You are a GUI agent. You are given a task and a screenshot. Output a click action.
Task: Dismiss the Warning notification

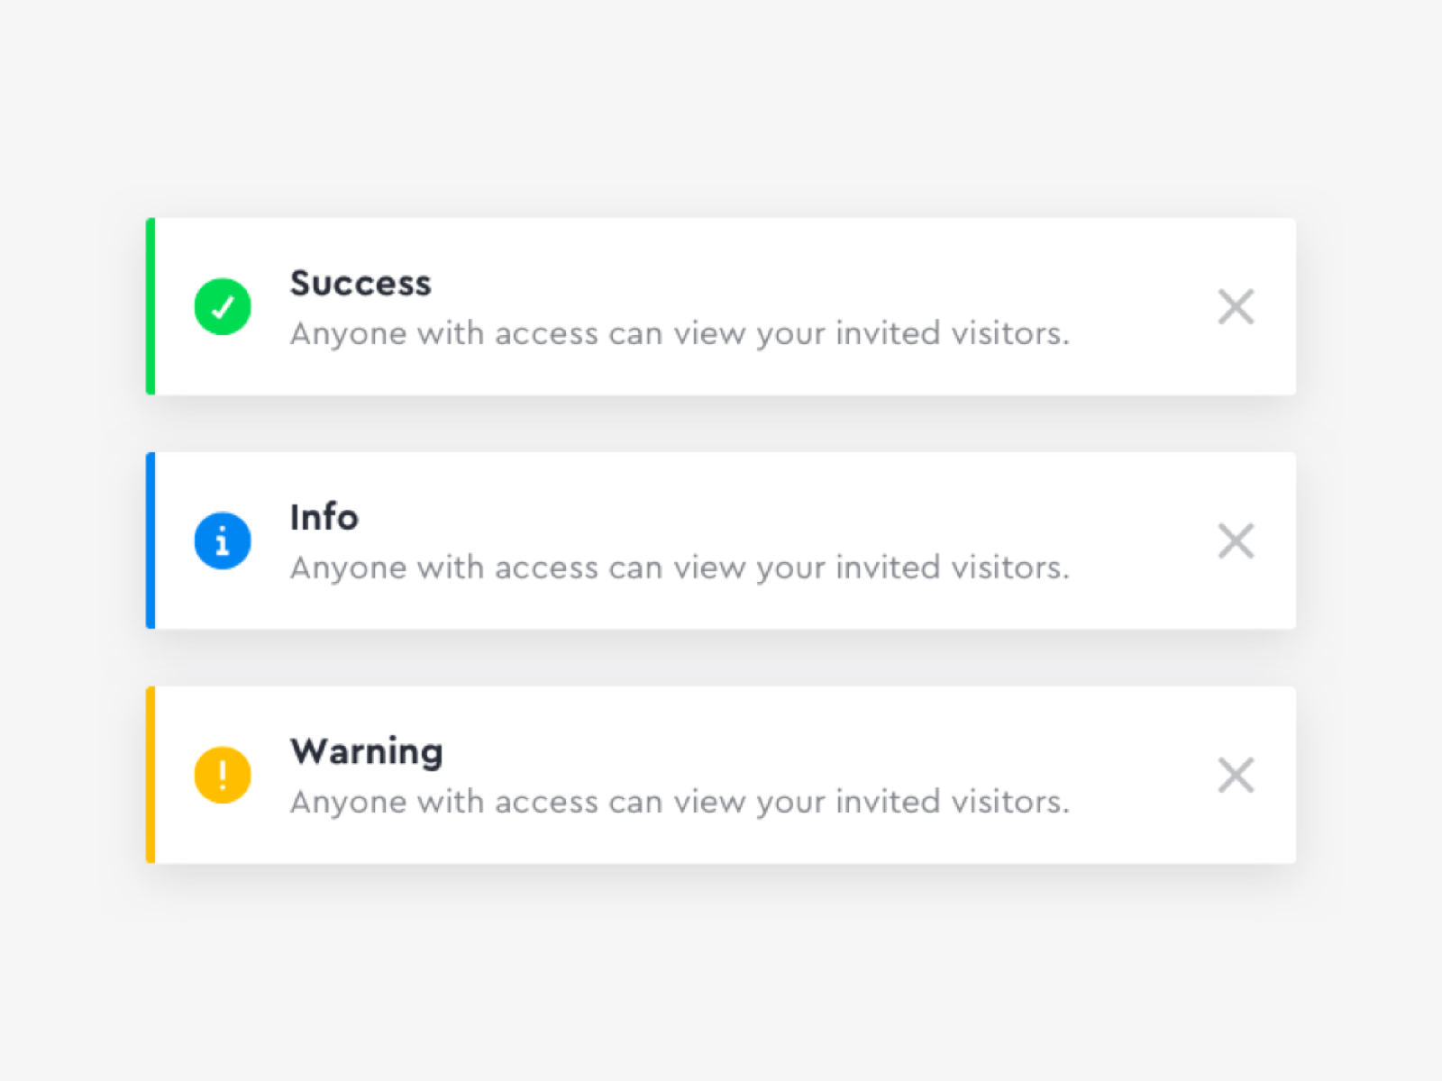[x=1236, y=775]
